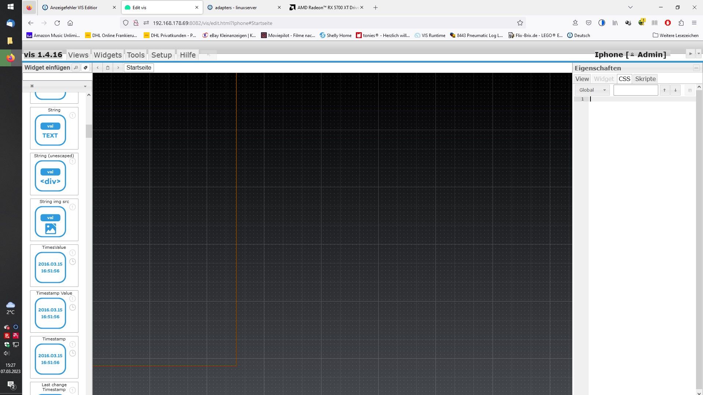Mute system audio via taskbar speaker icon
Image resolution: width=703 pixels, height=395 pixels.
(6, 353)
